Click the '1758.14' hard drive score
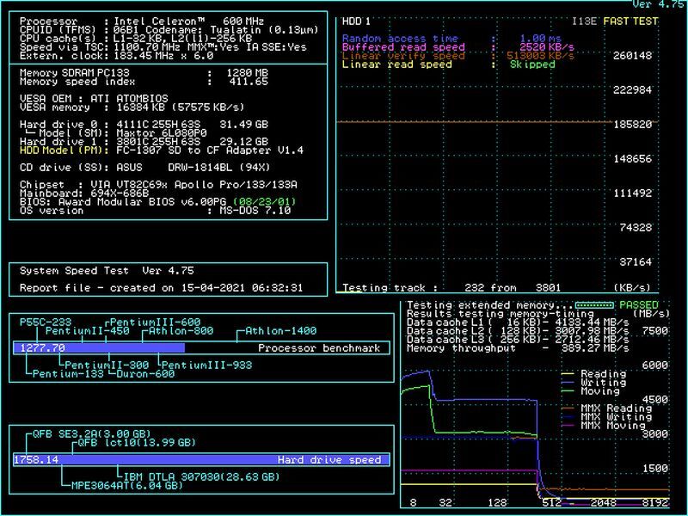The height and width of the screenshot is (516, 688). (x=36, y=460)
